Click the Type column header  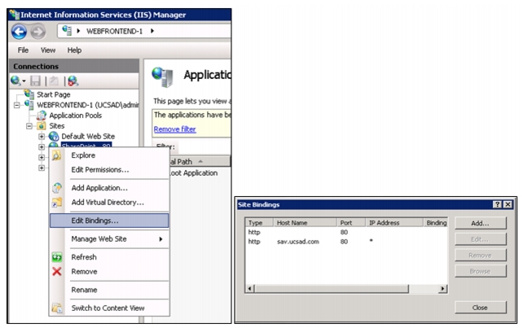pos(259,223)
